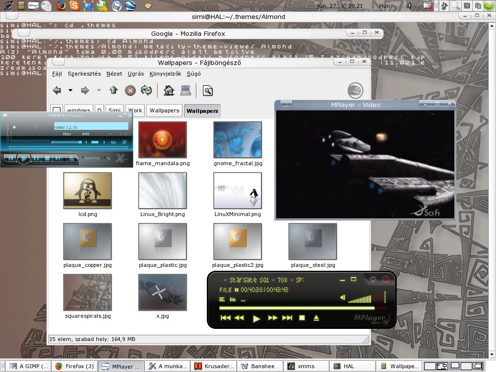This screenshot has width=496, height=372.
Task: Click the floppy disk launcher in panel
Action: click(x=116, y=5)
